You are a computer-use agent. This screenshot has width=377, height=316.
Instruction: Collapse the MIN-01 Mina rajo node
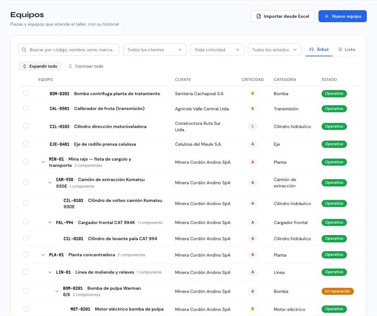(43, 162)
